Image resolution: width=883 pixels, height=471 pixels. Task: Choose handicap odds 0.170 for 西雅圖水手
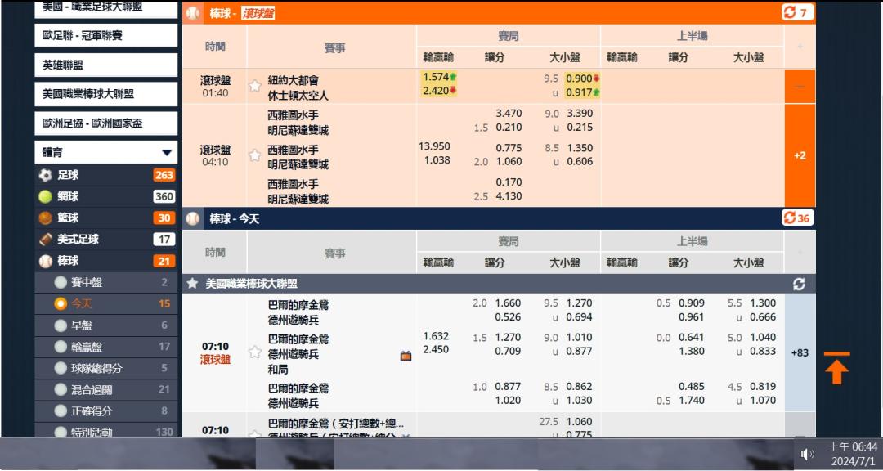509,182
